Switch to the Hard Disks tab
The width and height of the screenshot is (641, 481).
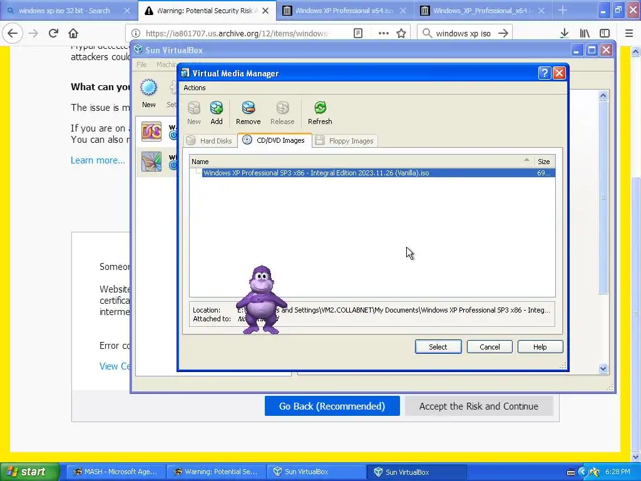(210, 141)
